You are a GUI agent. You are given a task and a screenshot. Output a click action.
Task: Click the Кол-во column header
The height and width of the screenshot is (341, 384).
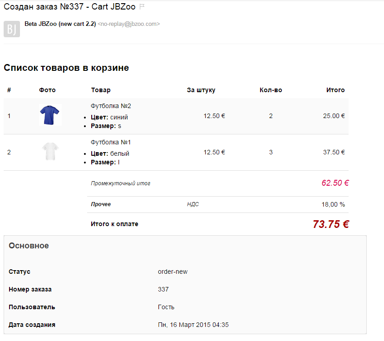point(271,90)
